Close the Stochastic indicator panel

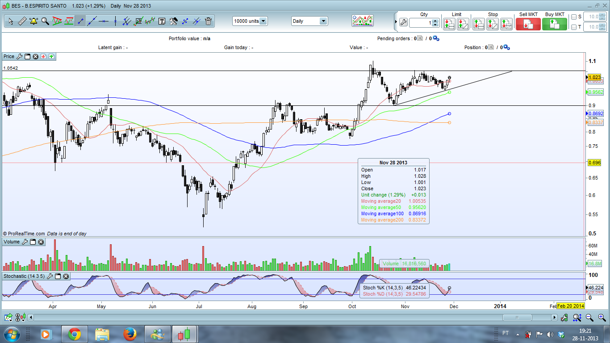click(66, 276)
